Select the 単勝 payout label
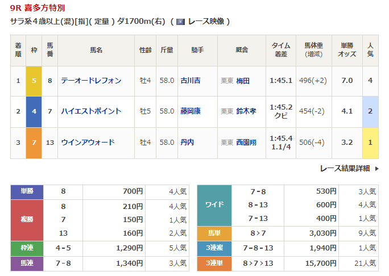The height and width of the screenshot is (276, 389). [x=27, y=191]
